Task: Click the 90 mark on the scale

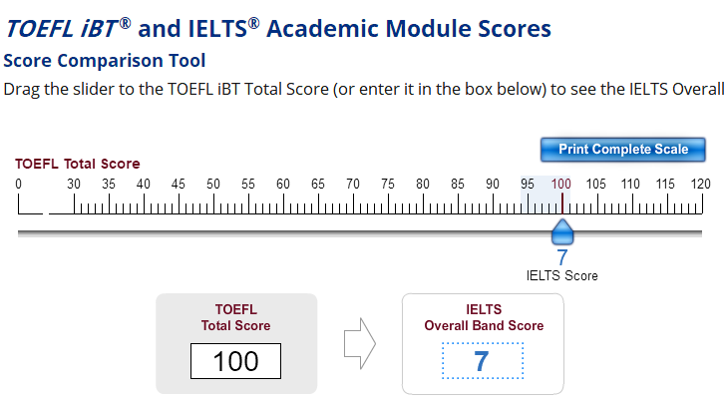Action: click(x=493, y=186)
